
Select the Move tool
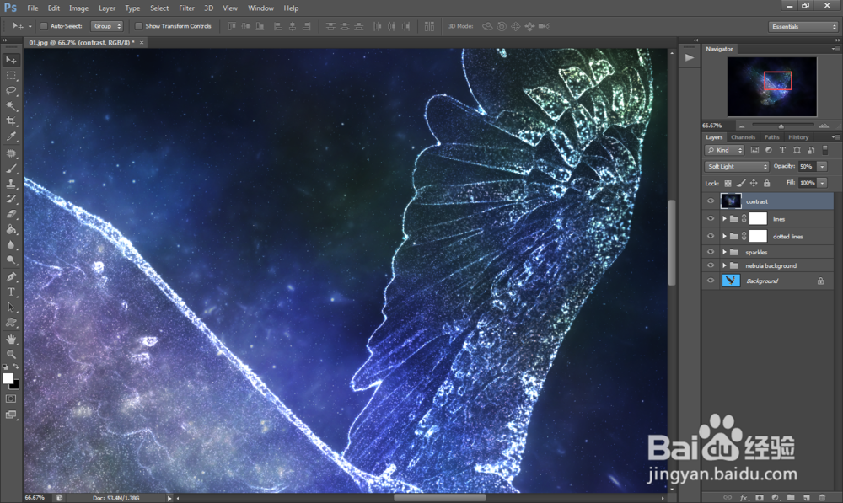[11, 60]
